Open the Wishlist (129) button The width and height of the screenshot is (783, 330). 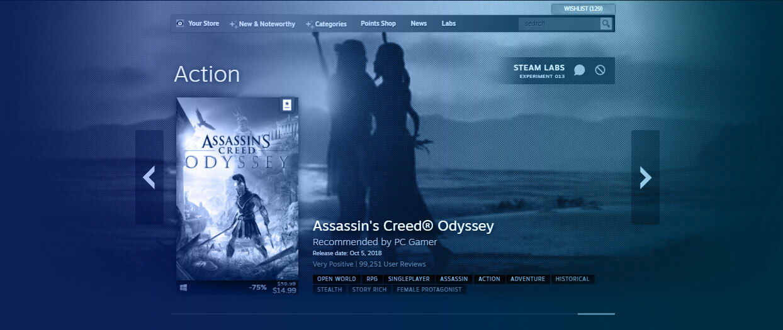pos(583,9)
